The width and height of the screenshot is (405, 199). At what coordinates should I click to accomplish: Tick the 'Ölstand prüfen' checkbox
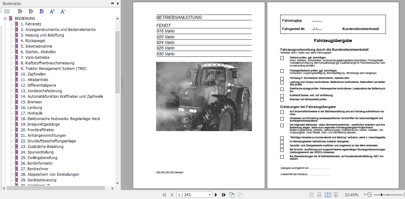point(282,58)
